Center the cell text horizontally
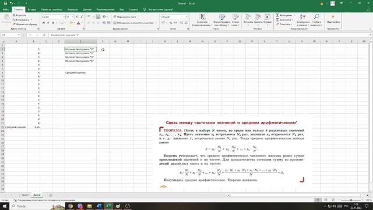This screenshot has height=210, width=373. coord(93,23)
